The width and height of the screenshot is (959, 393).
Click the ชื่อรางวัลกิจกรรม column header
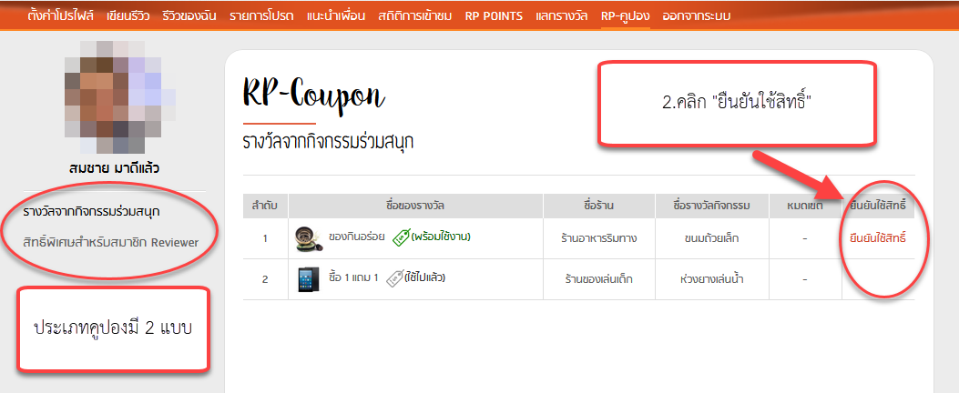712,206
